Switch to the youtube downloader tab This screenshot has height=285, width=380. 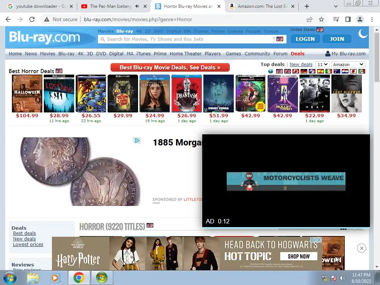[x=40, y=6]
